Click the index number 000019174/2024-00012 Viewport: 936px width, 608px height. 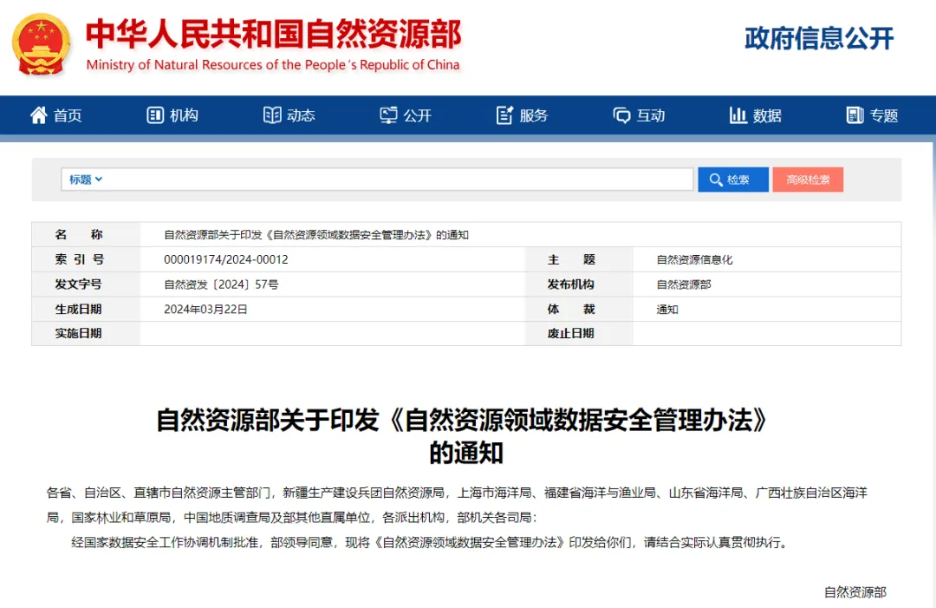pos(225,259)
